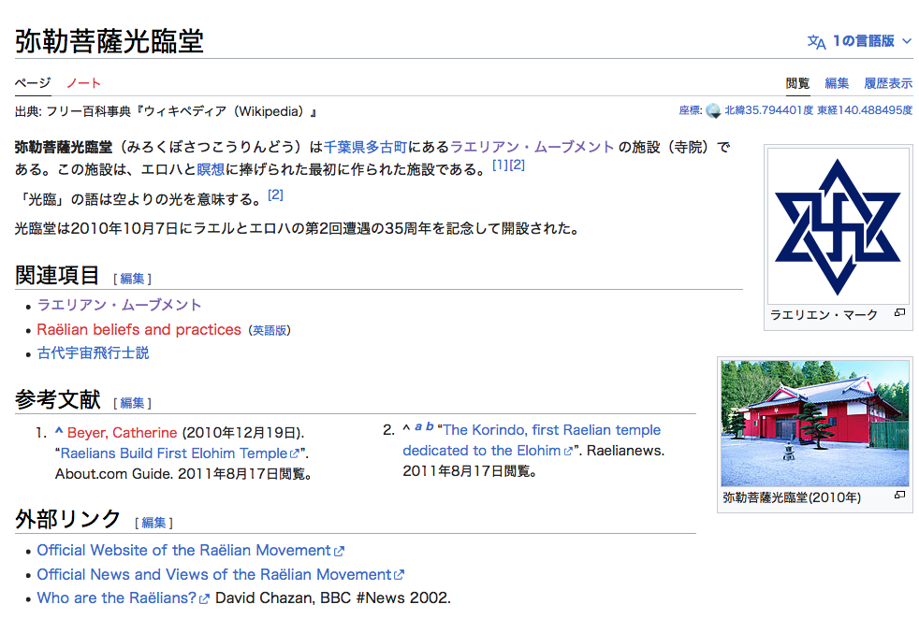The height and width of the screenshot is (619, 919).
Task: Enlarge the 弥勒菩薩光臨堂(2010年) photo via icon
Action: 899,495
